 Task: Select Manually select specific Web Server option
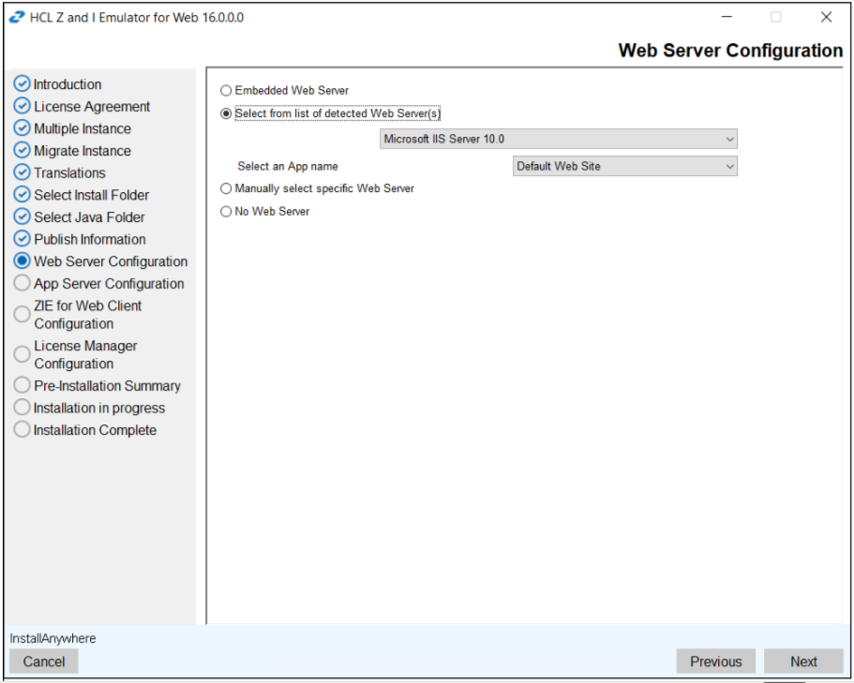[x=226, y=188]
